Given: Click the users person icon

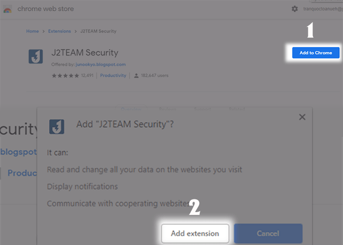Looking at the screenshot, I should tap(136, 76).
